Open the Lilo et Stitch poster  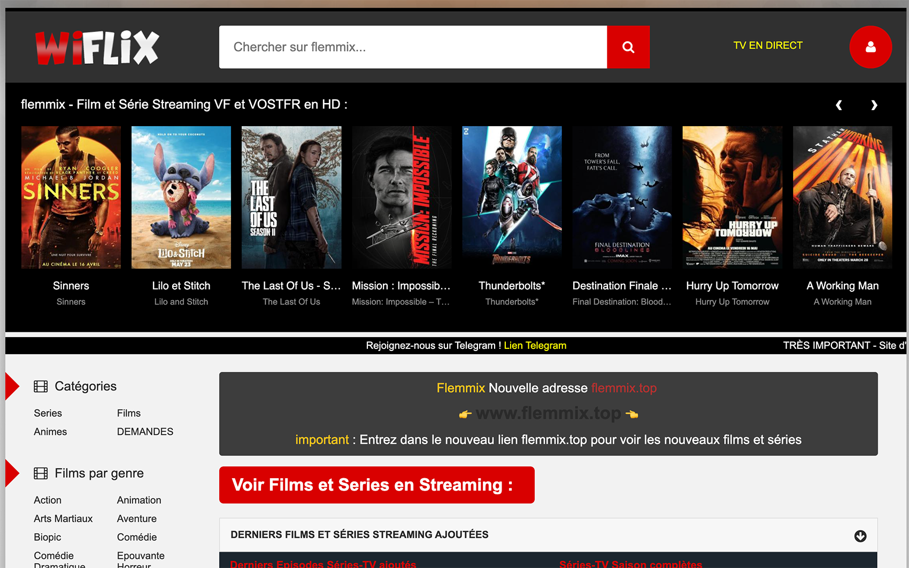pyautogui.click(x=181, y=197)
